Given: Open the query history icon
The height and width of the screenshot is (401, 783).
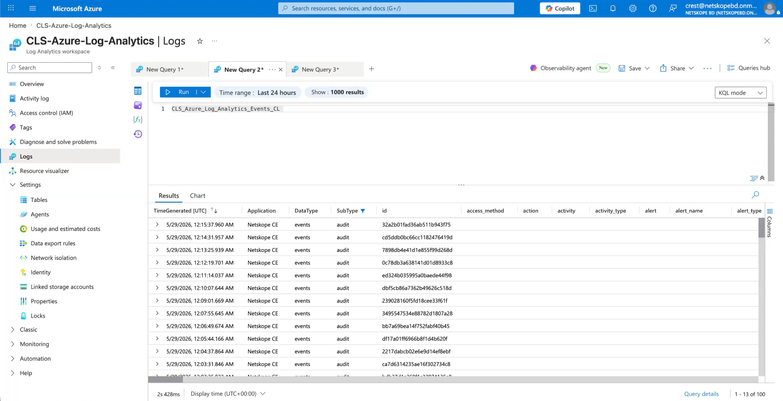Looking at the screenshot, I should pyautogui.click(x=138, y=134).
